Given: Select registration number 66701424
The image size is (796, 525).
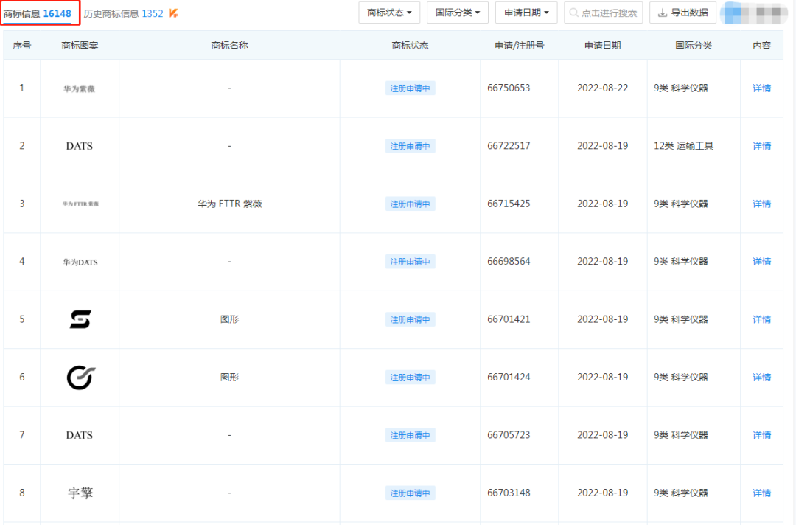Looking at the screenshot, I should (509, 378).
